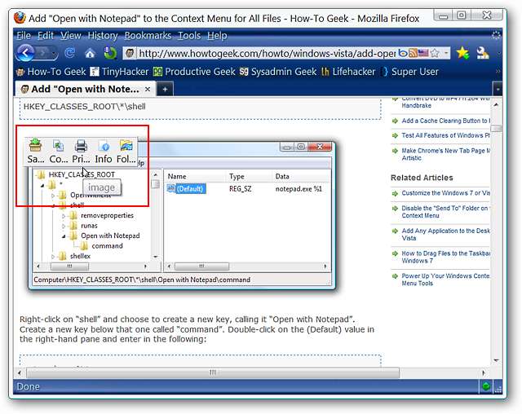This screenshot has height=414, width=522.
Task: Click the activity throbber on the menu bar
Action: click(496, 35)
